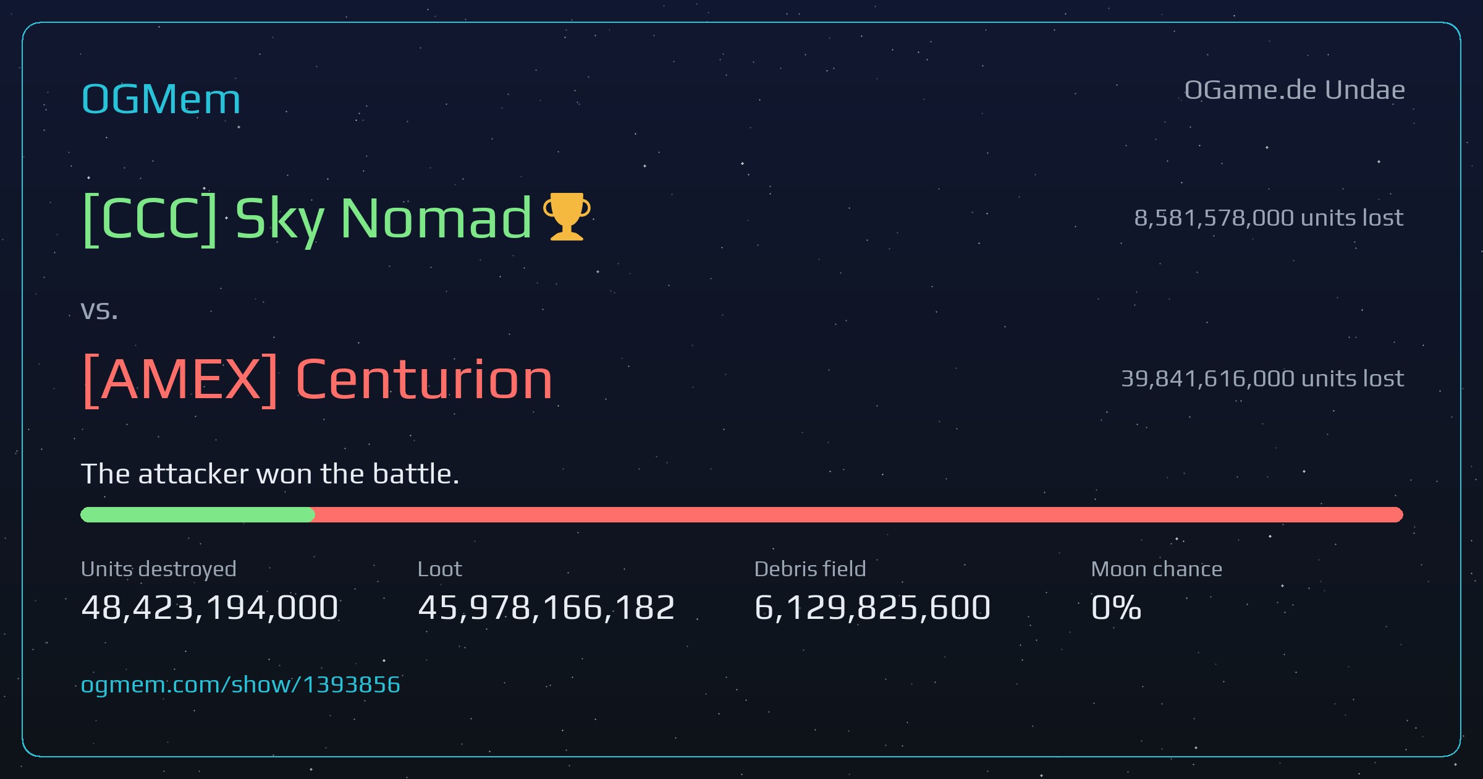Click the "vs." separator text
This screenshot has width=1483, height=779.
click(x=99, y=311)
